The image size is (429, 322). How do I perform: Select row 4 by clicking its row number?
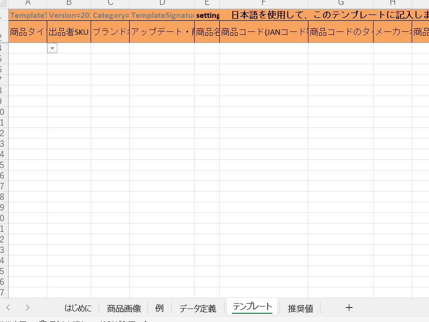point(3,48)
